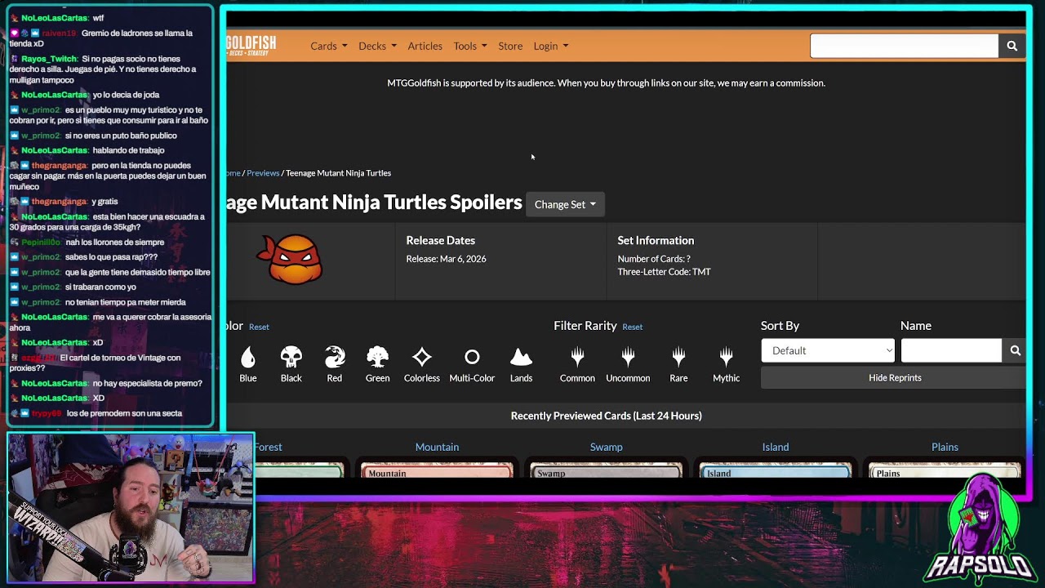The width and height of the screenshot is (1045, 588).
Task: Click the Release: Mar 6, 2026 text
Action: [446, 259]
